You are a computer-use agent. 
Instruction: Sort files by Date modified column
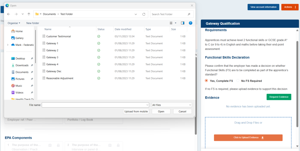click(x=123, y=29)
